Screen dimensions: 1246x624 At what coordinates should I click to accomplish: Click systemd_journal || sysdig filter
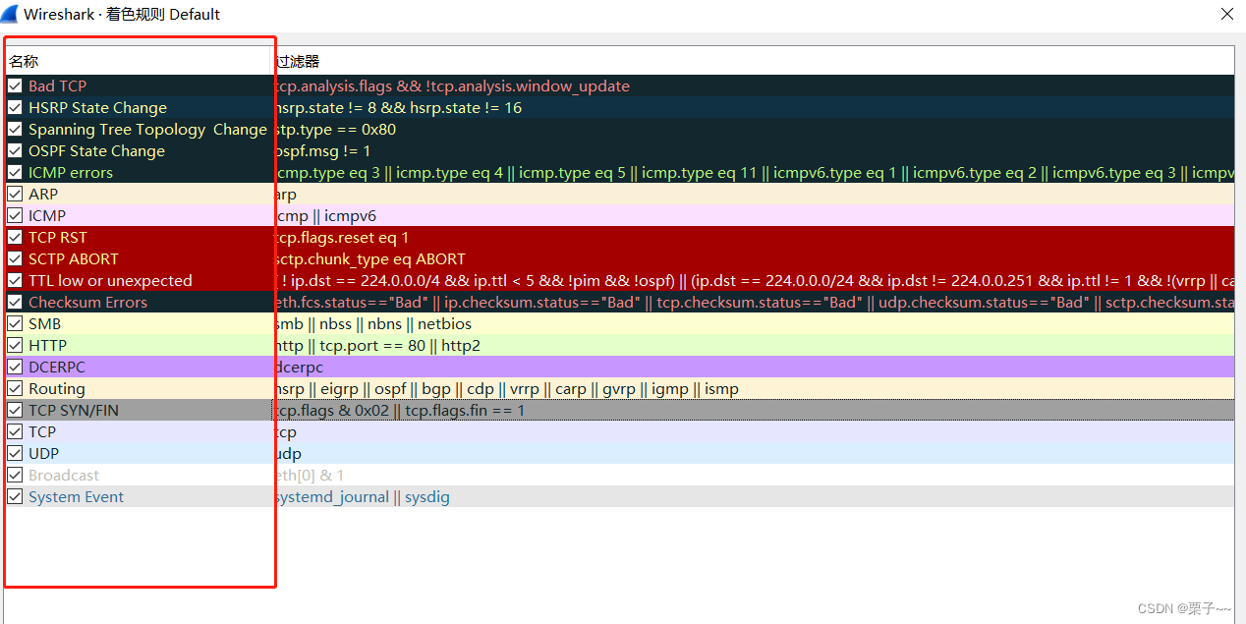[x=362, y=497]
